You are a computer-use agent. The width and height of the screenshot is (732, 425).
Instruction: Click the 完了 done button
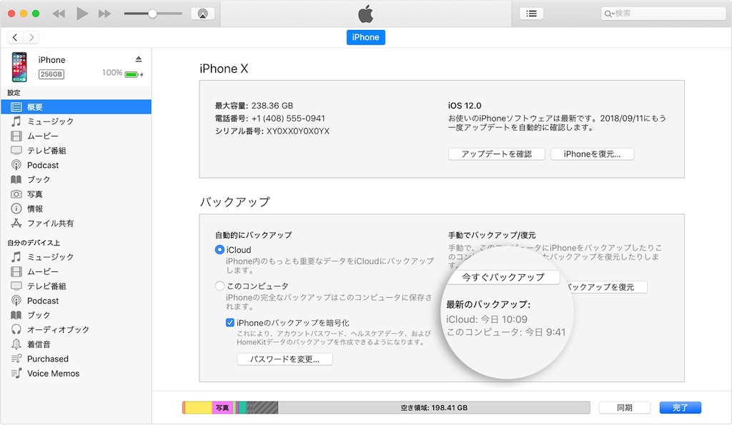pos(681,408)
